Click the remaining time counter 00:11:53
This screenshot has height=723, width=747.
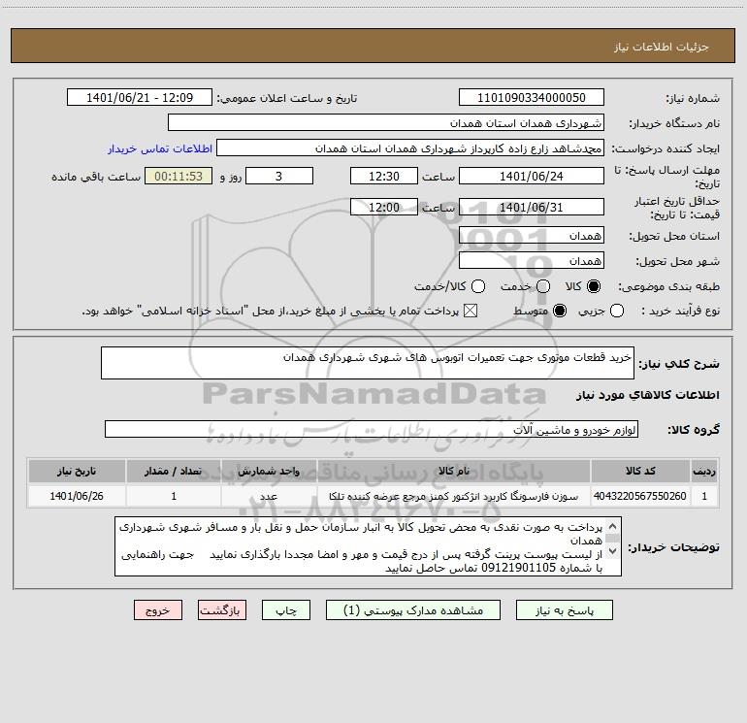179,176
